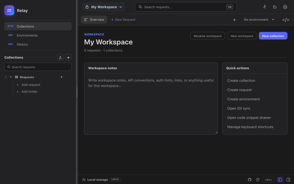Click the Requests collection count '0'
Viewport: 294px width, 184px height.
click(62, 77)
